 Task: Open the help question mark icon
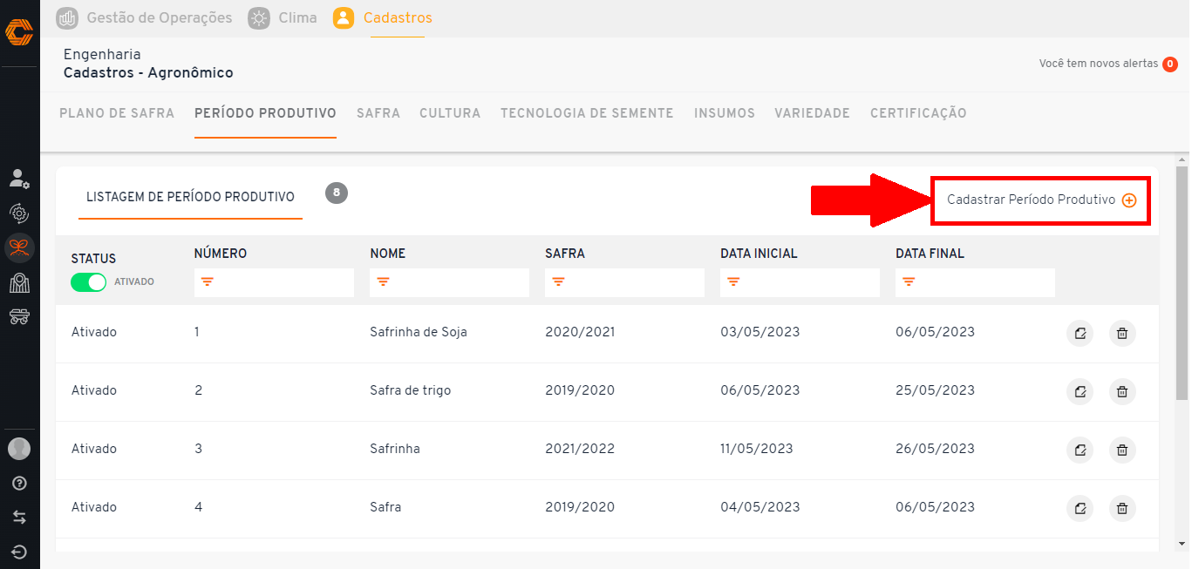(19, 484)
